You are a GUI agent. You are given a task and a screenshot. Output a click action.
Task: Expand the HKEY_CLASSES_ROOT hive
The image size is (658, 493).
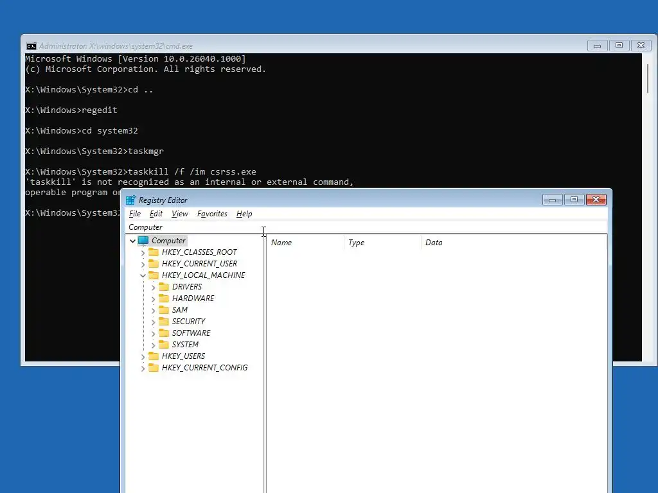click(x=143, y=253)
